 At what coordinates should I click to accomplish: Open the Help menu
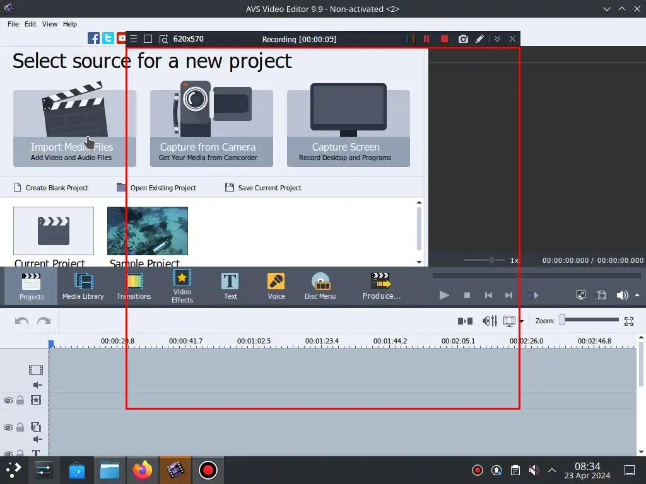pyautogui.click(x=70, y=24)
